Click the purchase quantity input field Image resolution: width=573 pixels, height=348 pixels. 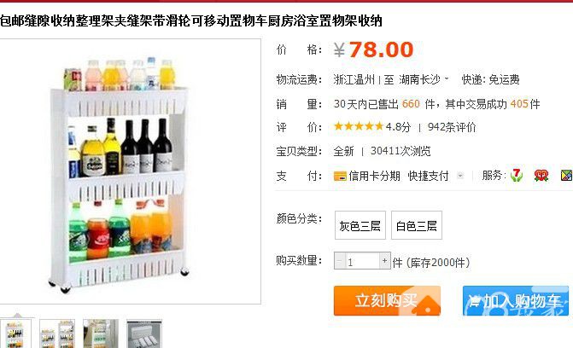coord(362,261)
